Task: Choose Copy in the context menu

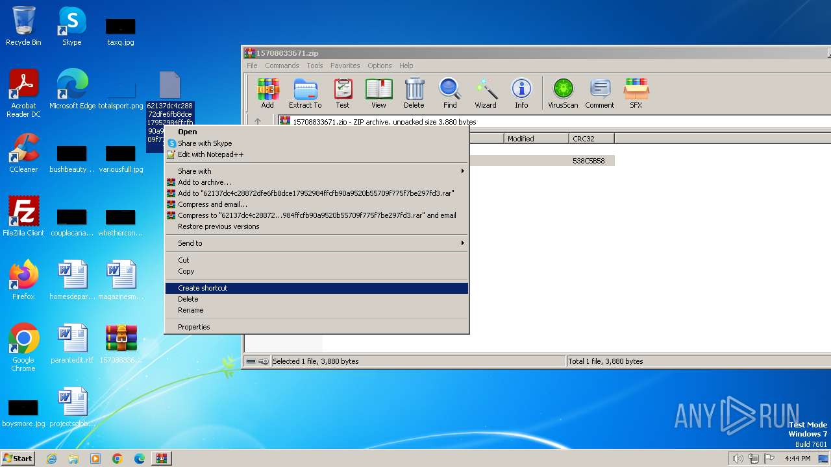Action: [317, 271]
